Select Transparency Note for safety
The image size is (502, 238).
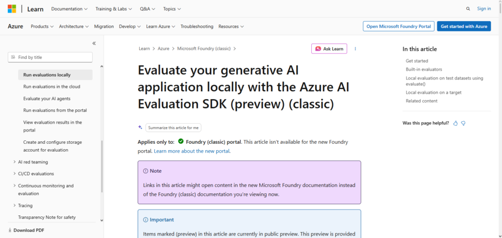(x=47, y=217)
